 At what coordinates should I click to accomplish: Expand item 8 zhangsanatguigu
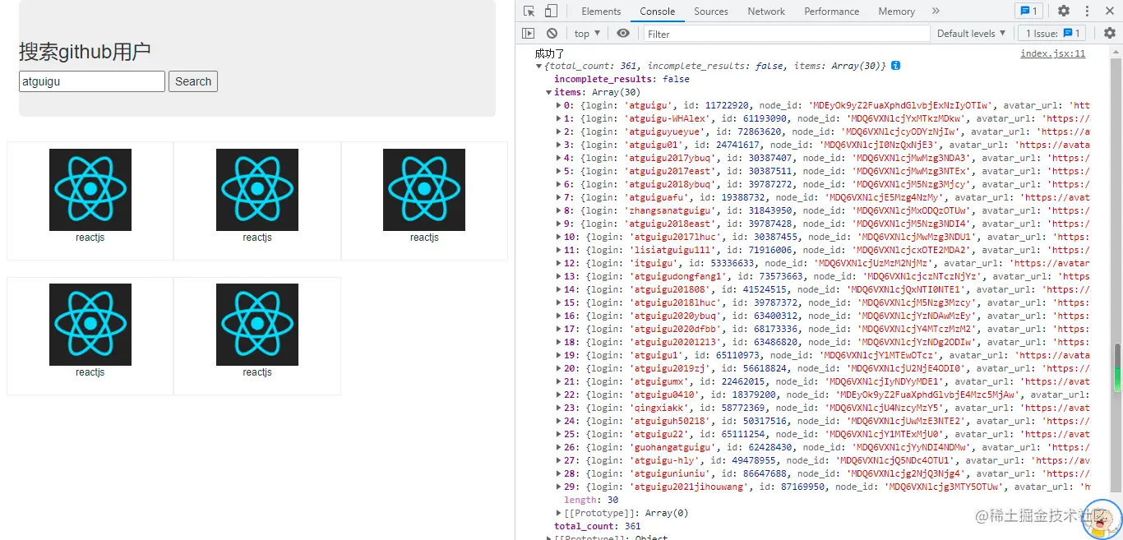pos(559,210)
